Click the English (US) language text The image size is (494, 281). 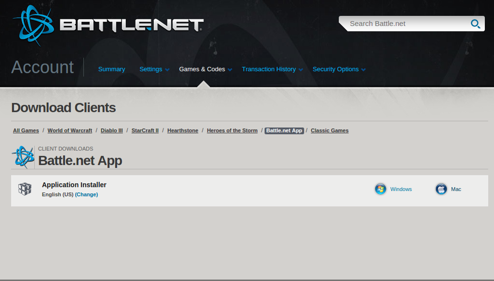tap(58, 194)
